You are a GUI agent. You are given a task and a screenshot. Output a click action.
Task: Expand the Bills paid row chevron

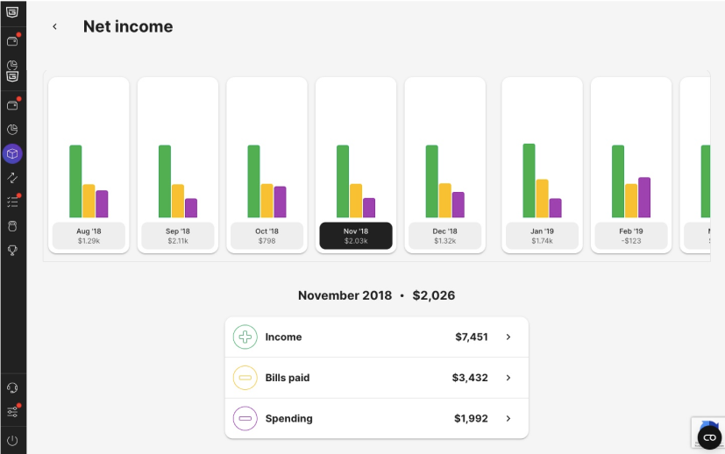click(508, 378)
